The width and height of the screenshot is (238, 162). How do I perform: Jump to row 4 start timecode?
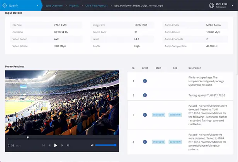pos(158,142)
